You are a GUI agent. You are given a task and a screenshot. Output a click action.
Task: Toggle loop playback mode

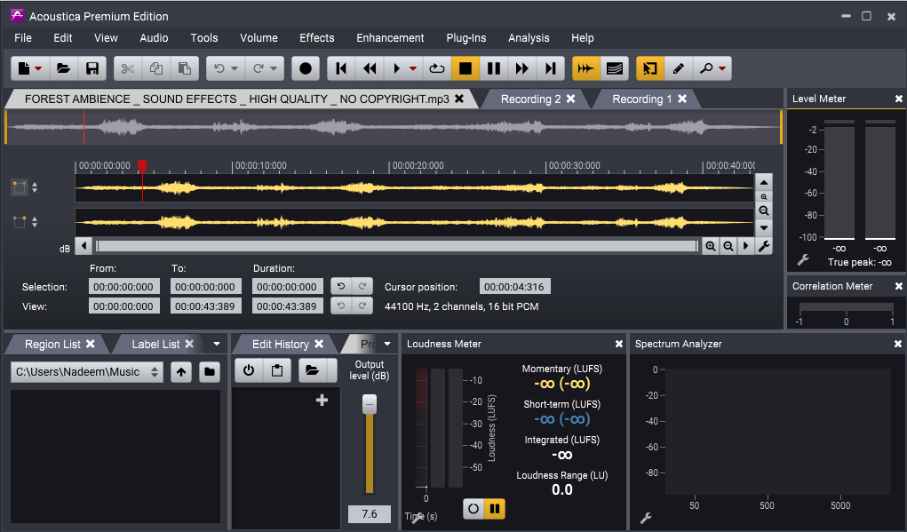pyautogui.click(x=437, y=68)
